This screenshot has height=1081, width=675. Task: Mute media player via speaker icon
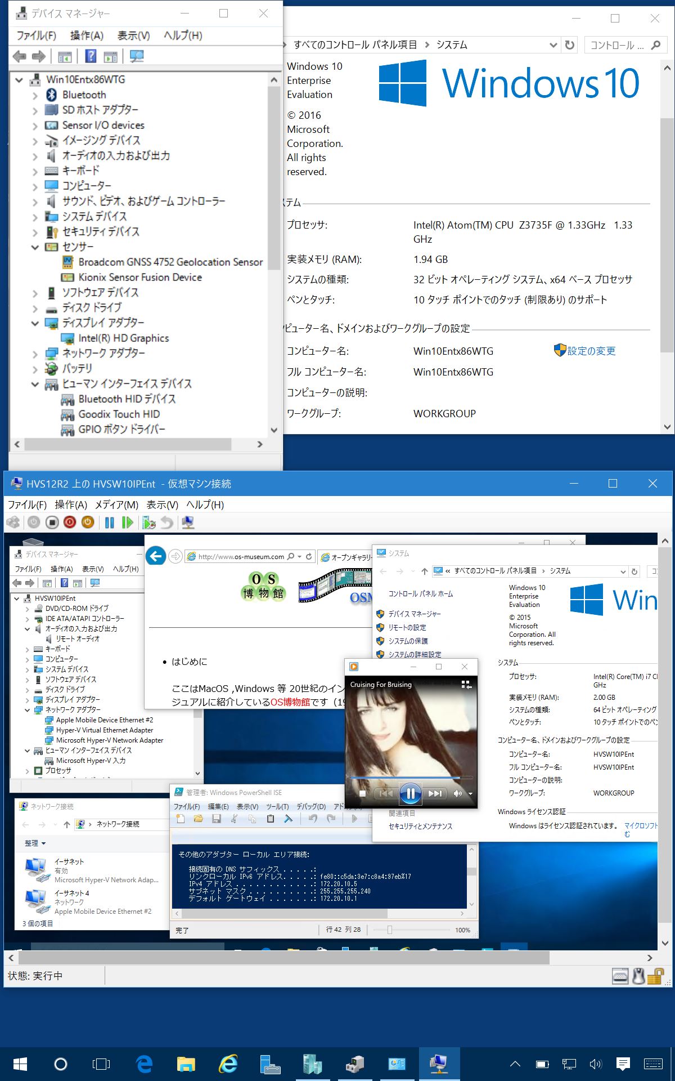pyautogui.click(x=457, y=794)
